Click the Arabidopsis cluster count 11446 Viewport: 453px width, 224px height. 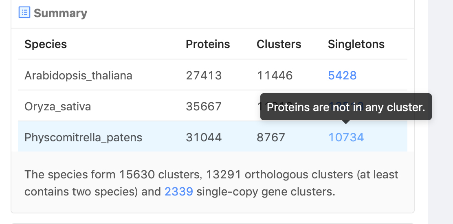tap(275, 75)
